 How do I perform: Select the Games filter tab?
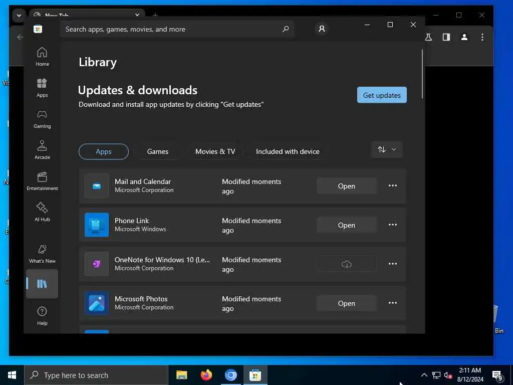point(158,151)
